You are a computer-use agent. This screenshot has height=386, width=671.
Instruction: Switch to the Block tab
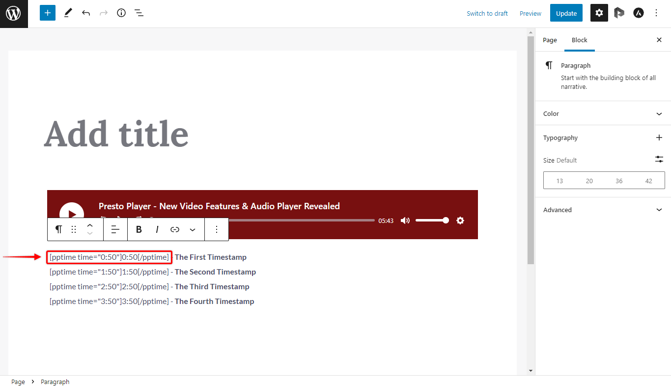(x=580, y=40)
